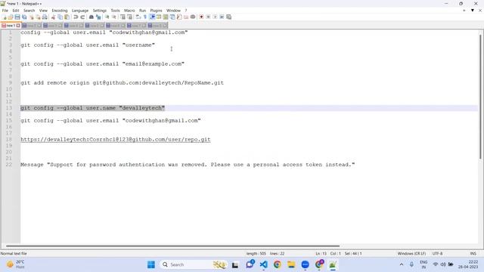
Task: Click the 'Message "Support for password' line
Action: coord(188,165)
